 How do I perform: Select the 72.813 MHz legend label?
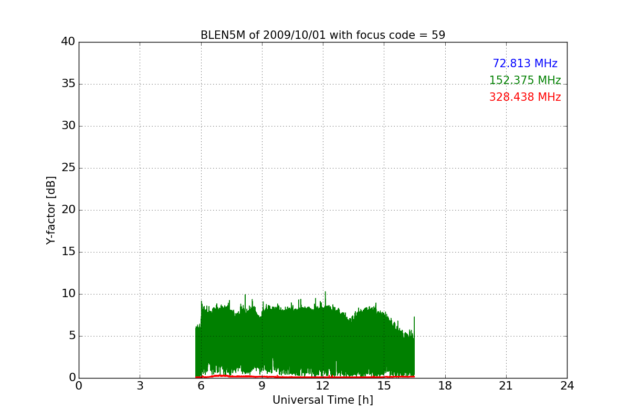(x=525, y=64)
